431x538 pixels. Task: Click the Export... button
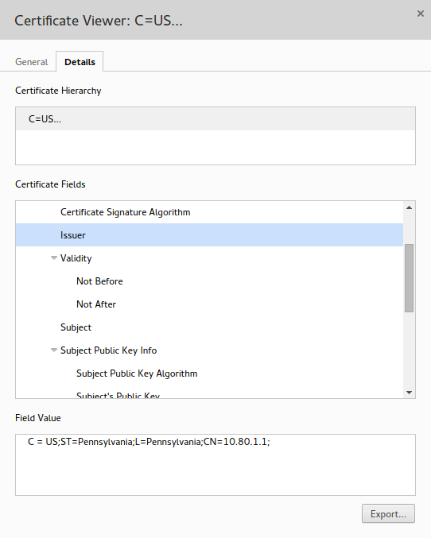[x=388, y=513]
